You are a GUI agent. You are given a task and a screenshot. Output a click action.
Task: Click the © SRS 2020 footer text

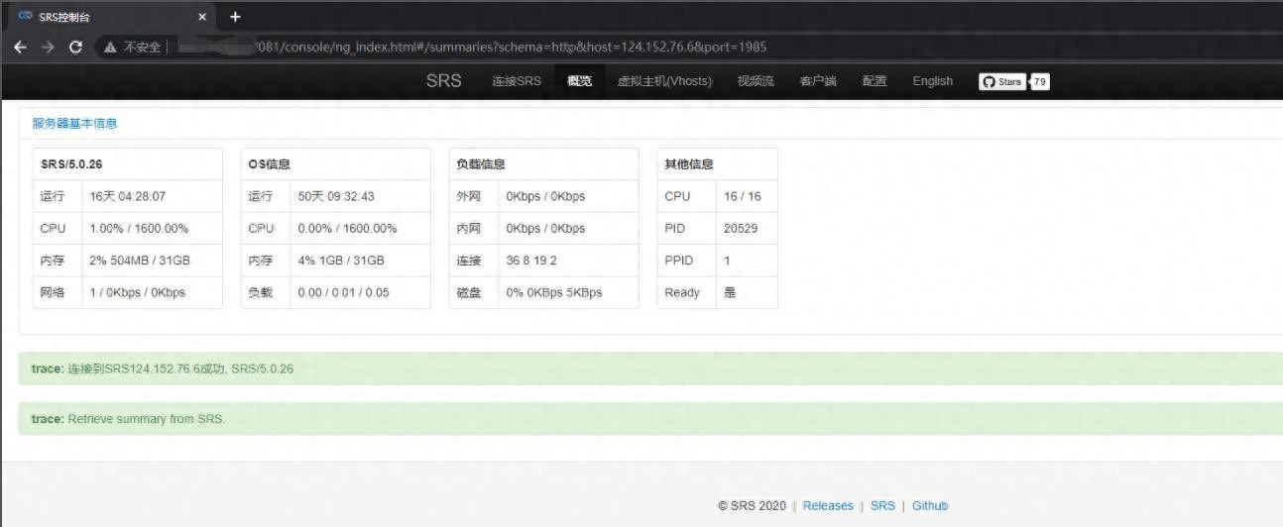[x=752, y=505]
